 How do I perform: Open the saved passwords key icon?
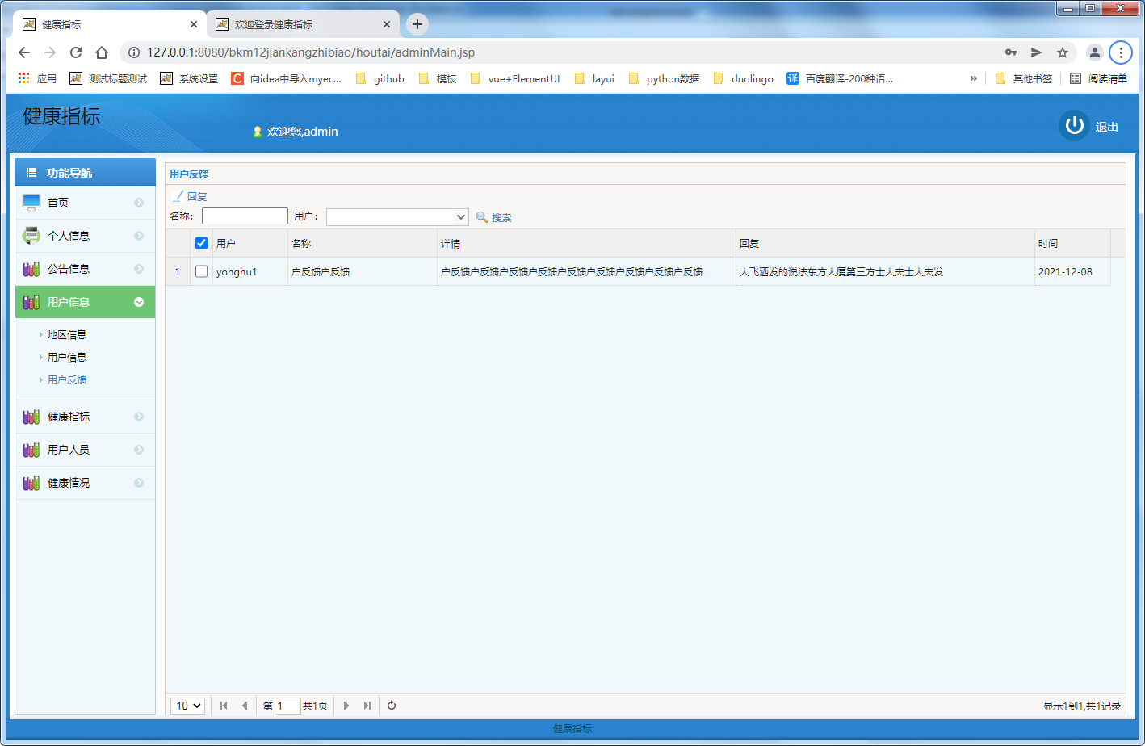pos(1011,52)
